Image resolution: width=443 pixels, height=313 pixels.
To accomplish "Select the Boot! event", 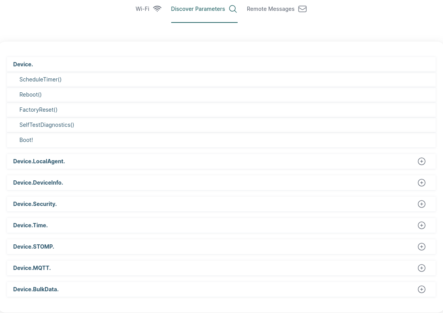I will 26,140.
